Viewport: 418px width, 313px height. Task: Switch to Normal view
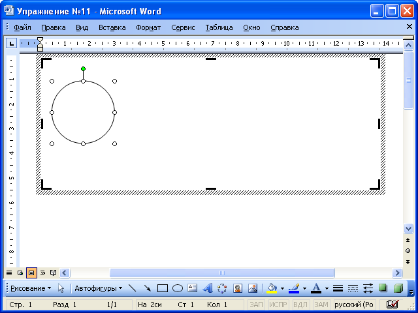9,273
